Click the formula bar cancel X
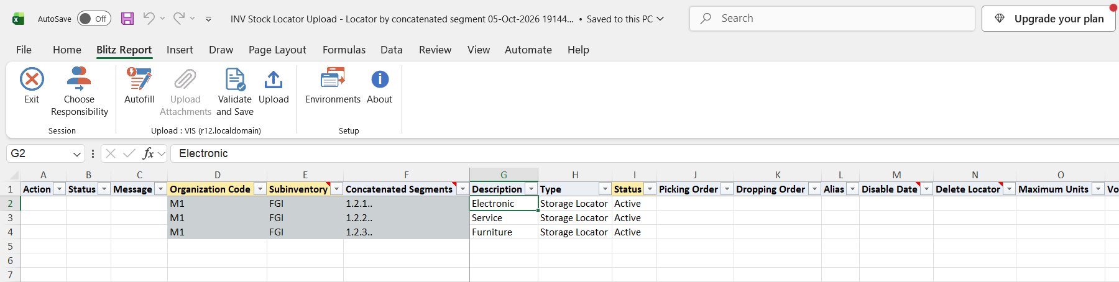The height and width of the screenshot is (282, 1119). click(x=111, y=153)
